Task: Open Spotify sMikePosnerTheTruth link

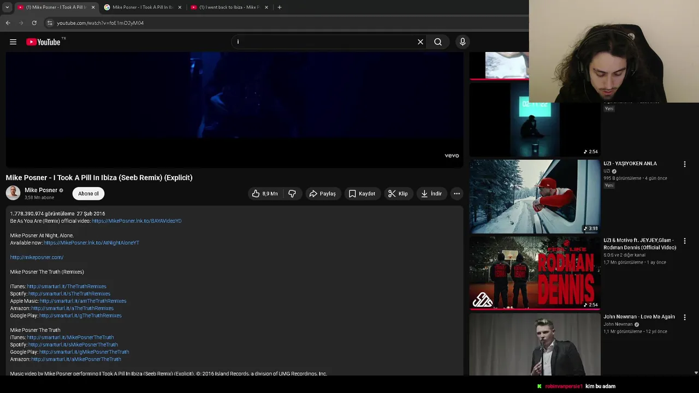Action: pos(73,345)
